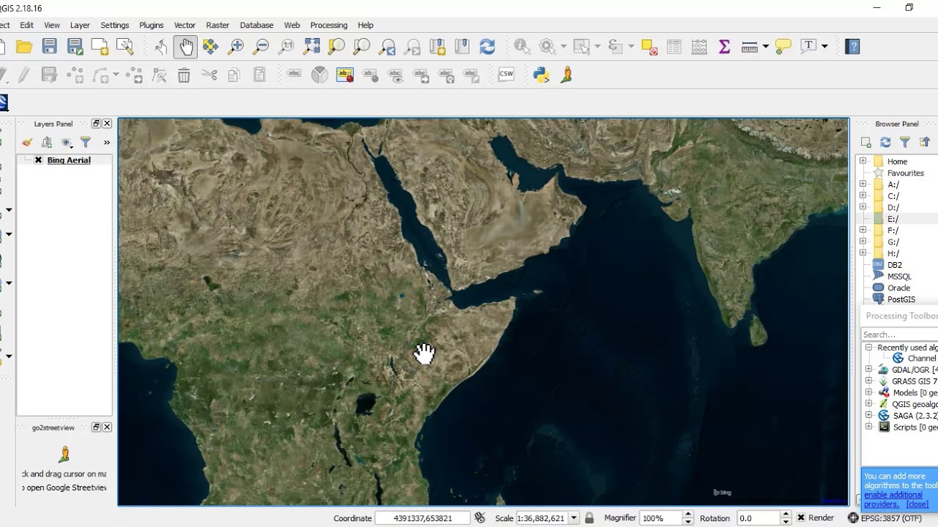Save the project with the floppy disk icon
This screenshot has width=938, height=527.
point(49,47)
